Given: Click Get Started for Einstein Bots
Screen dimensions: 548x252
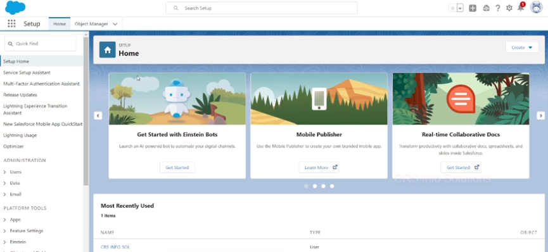Looking at the screenshot, I should click(177, 167).
